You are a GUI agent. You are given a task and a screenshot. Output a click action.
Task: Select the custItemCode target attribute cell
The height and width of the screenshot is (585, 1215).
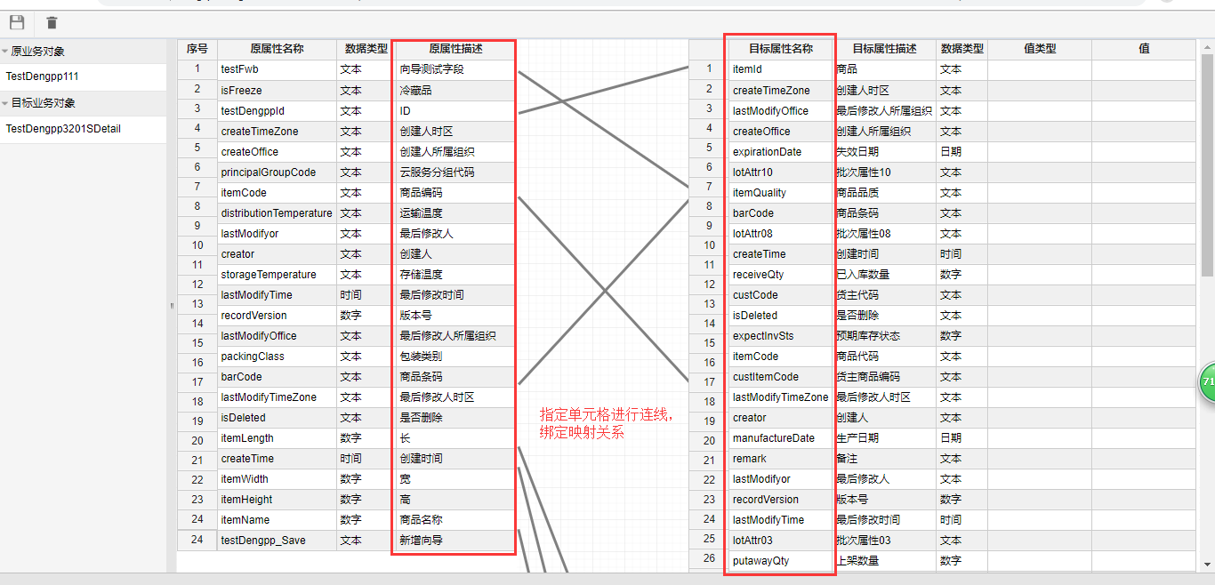point(780,377)
